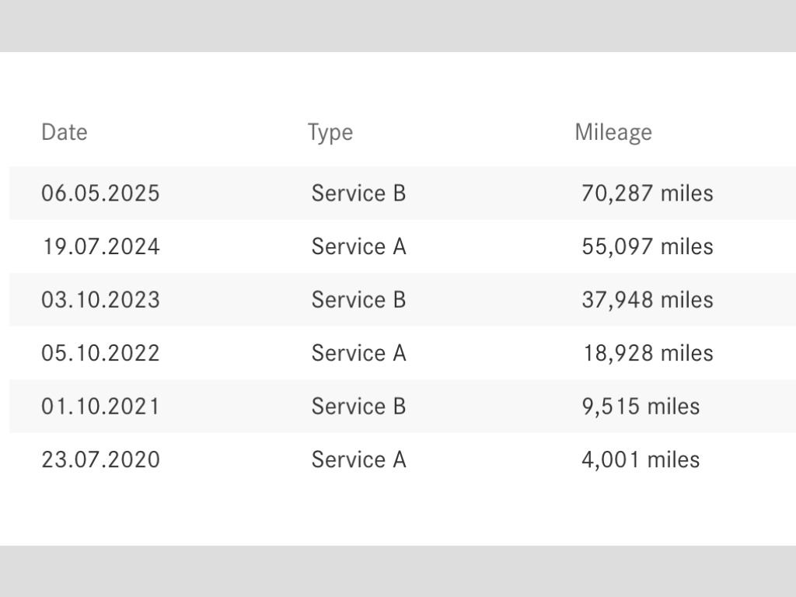
Task: Click the 4,001 miles entry
Action: tap(641, 459)
